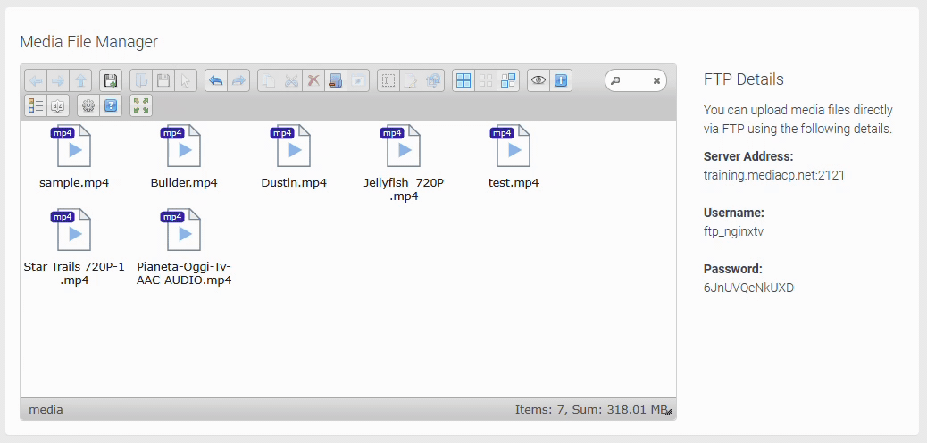
Task: Click the Dustin.mp4 file name
Action: tap(294, 183)
